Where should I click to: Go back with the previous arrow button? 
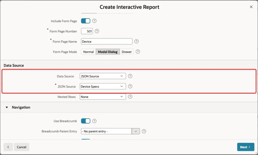pos(8,147)
